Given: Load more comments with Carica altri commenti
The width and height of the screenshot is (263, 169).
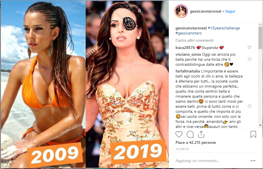Looking at the screenshot, I should tap(194, 40).
